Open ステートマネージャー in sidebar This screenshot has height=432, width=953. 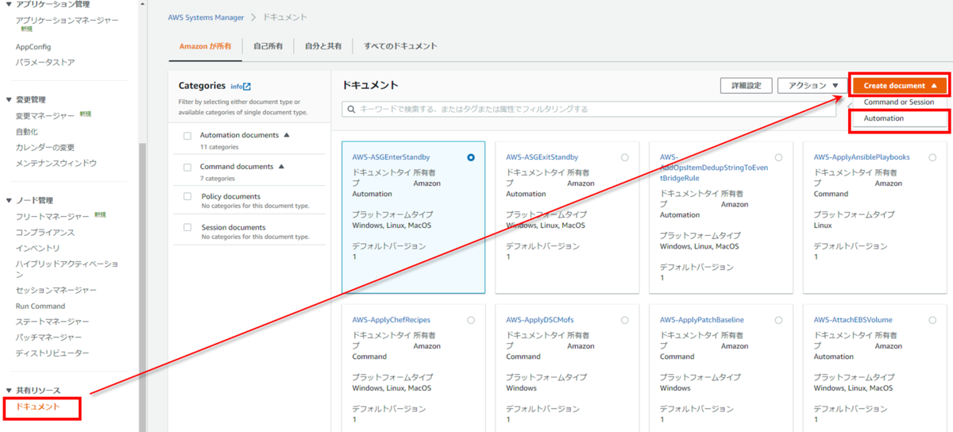[x=52, y=322]
